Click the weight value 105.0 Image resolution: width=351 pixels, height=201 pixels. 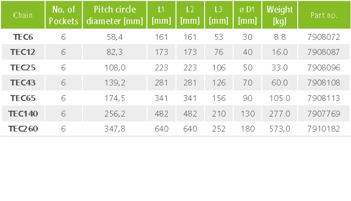(x=280, y=98)
